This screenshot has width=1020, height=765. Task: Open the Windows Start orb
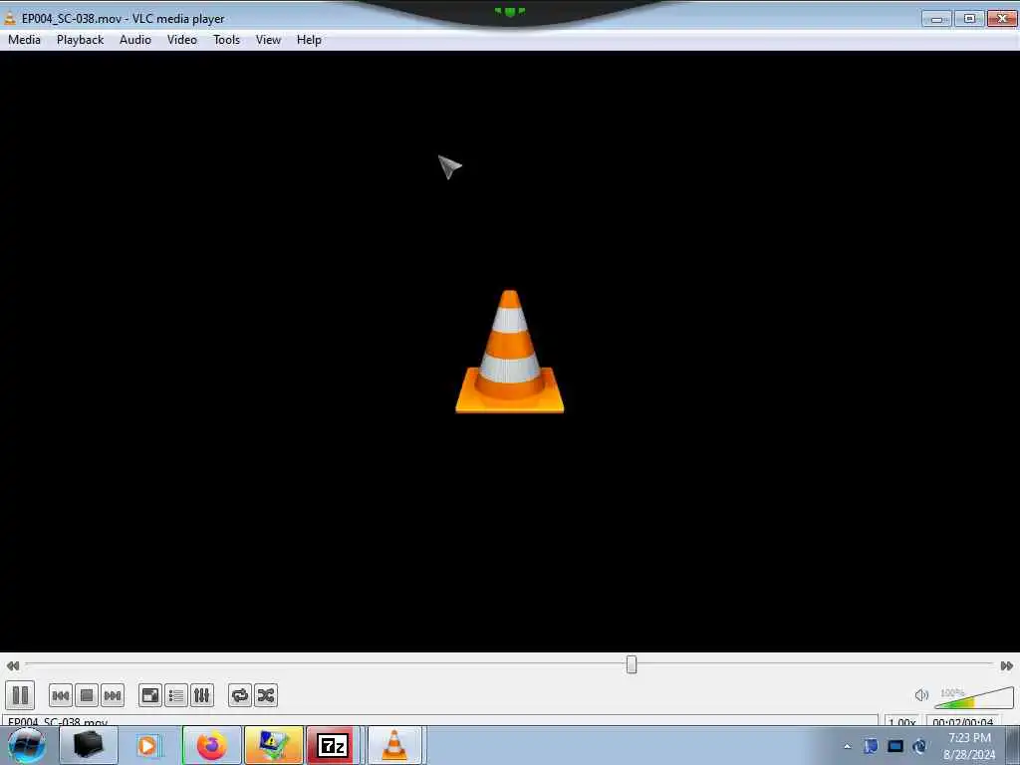[27, 745]
